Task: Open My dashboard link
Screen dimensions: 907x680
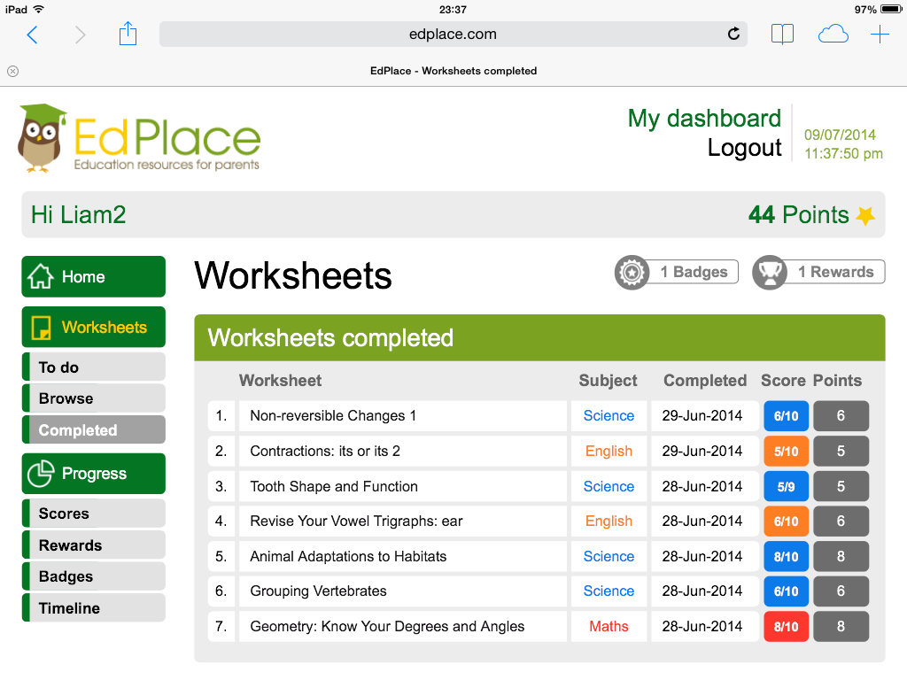Action: [x=704, y=119]
